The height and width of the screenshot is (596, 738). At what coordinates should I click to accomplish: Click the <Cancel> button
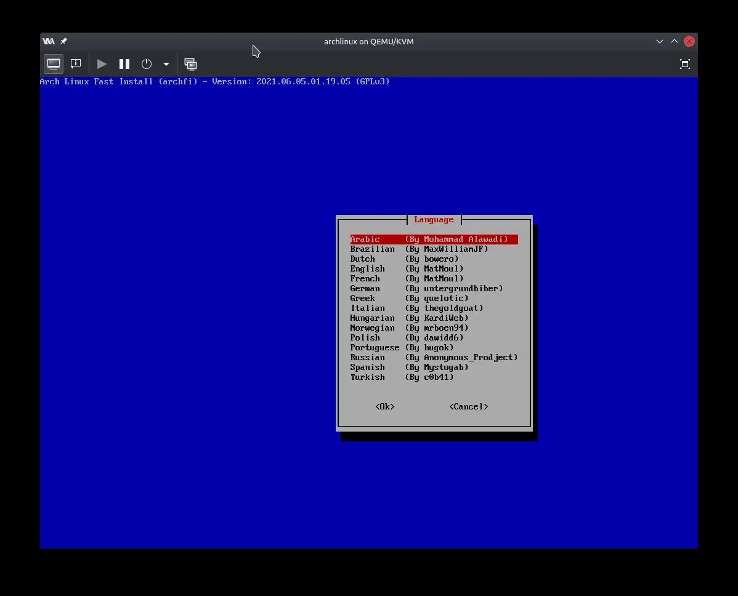pyautogui.click(x=469, y=407)
